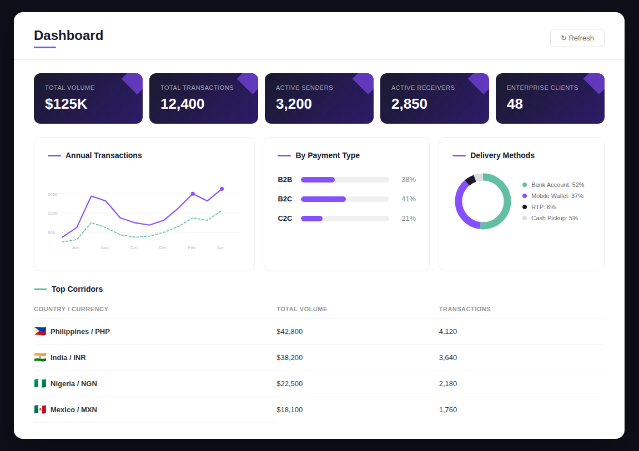Click the purple ribbon on Total Volume card
Viewport: 639px width, 451px height.
pos(133,83)
